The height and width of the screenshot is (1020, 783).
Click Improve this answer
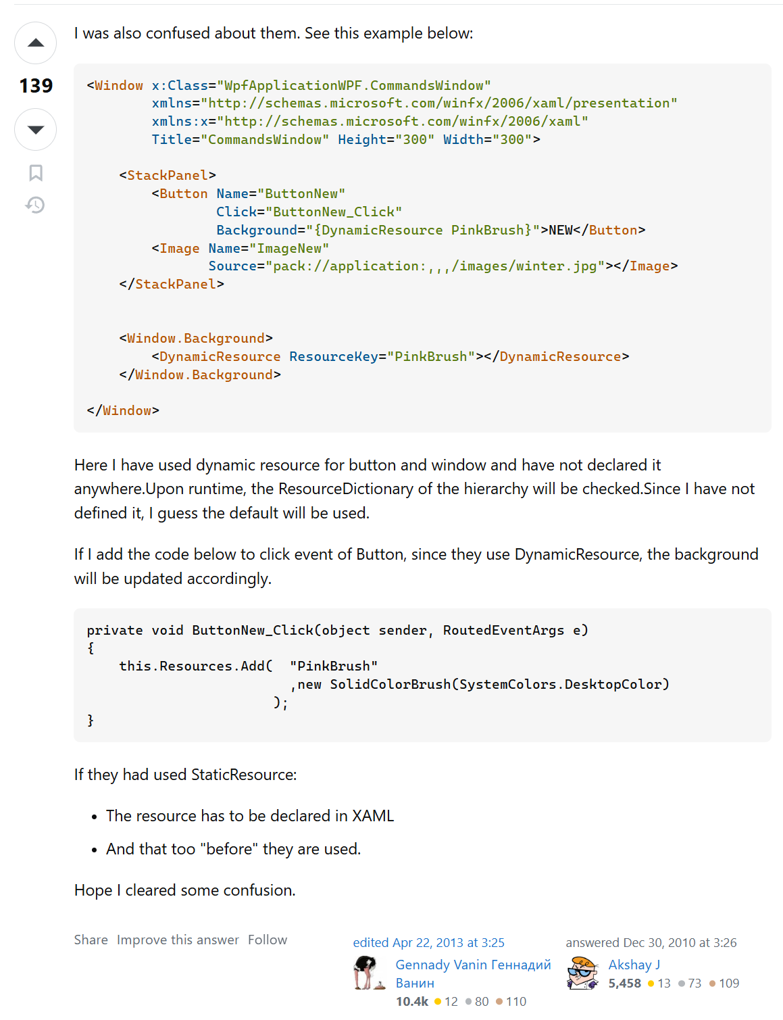pos(178,940)
